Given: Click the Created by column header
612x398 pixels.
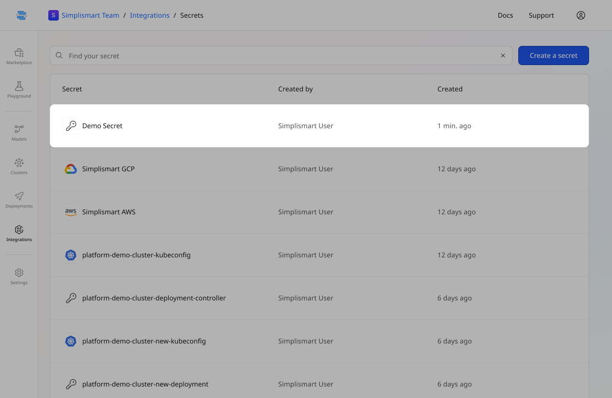Looking at the screenshot, I should tap(295, 89).
